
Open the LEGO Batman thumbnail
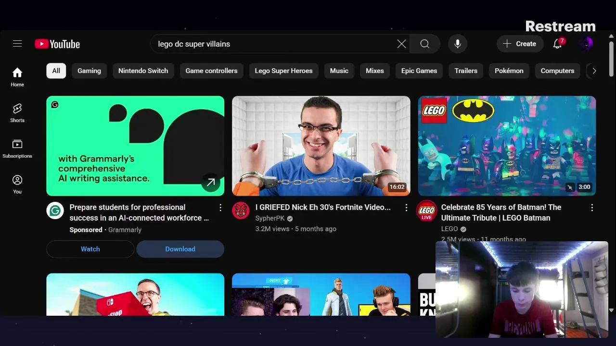coord(507,146)
